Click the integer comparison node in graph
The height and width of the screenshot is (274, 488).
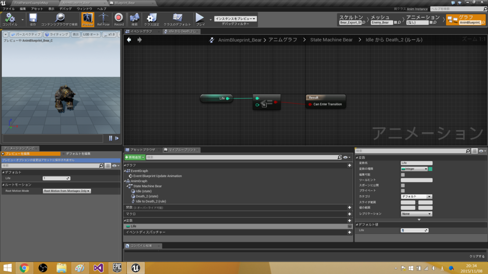click(267, 102)
